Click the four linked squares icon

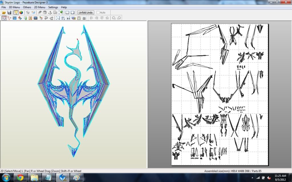pyautogui.click(x=63, y=18)
